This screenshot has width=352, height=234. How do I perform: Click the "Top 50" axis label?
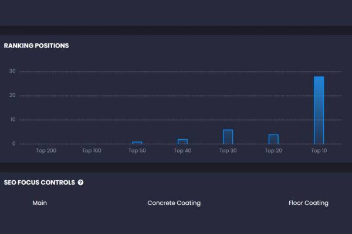[x=137, y=151]
